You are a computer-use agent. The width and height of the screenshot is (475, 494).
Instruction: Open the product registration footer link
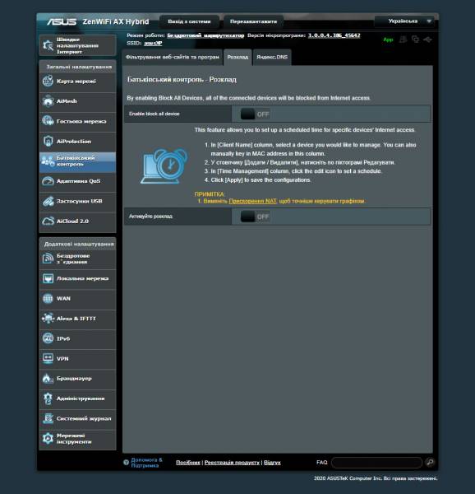[x=232, y=463]
